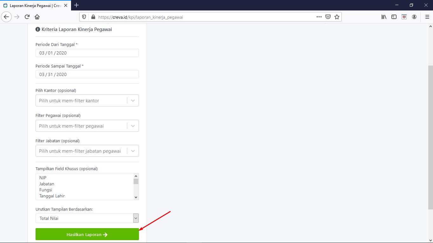Open Firefox account profile icon
This screenshot has height=243, width=433.
414,17
